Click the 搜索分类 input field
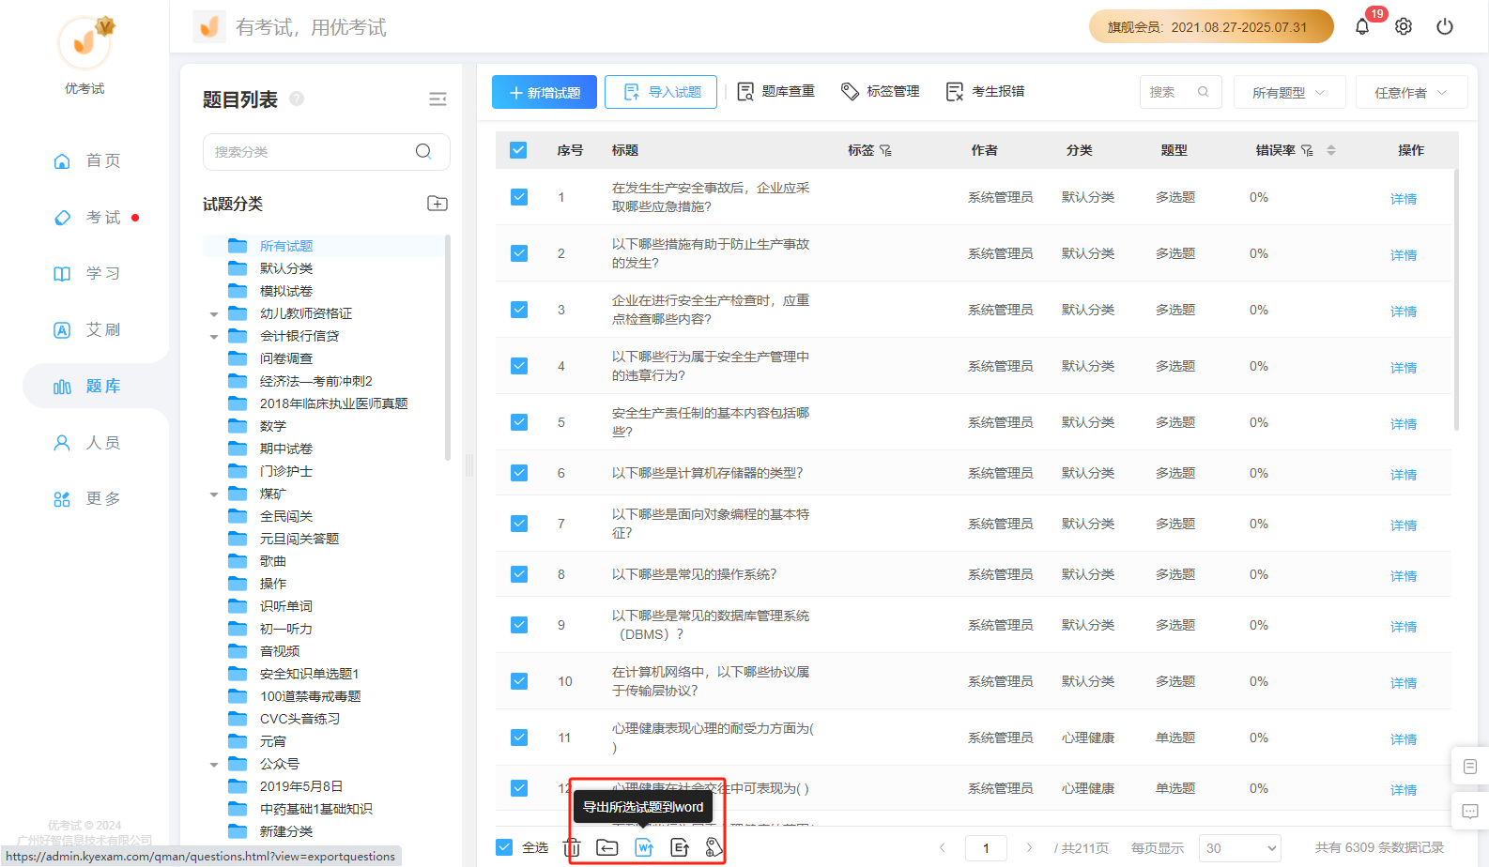This screenshot has height=867, width=1489. click(326, 151)
